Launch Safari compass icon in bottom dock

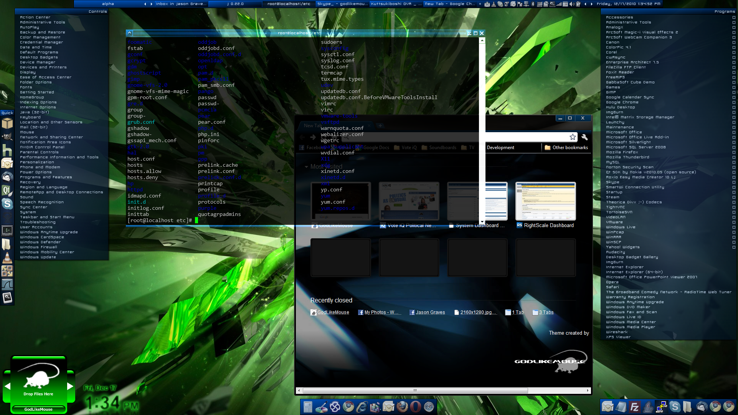click(429, 407)
